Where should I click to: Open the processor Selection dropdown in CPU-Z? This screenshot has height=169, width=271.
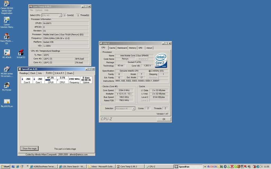[x=134, y=108]
